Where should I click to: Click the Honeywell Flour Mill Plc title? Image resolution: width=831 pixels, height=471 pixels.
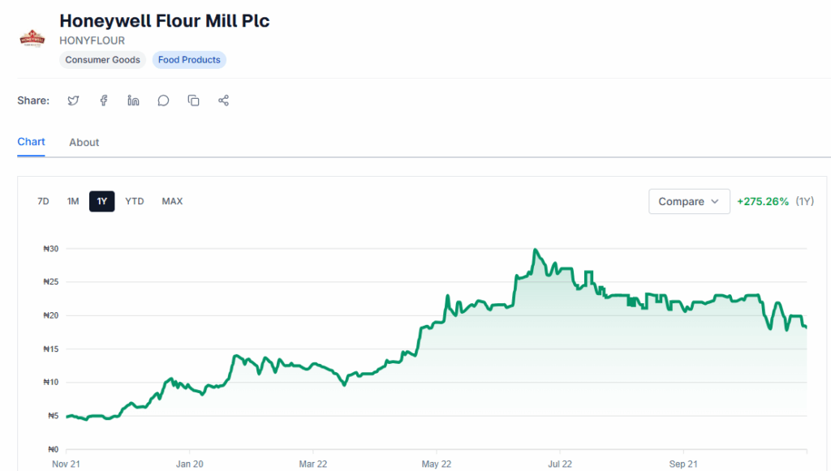click(164, 20)
